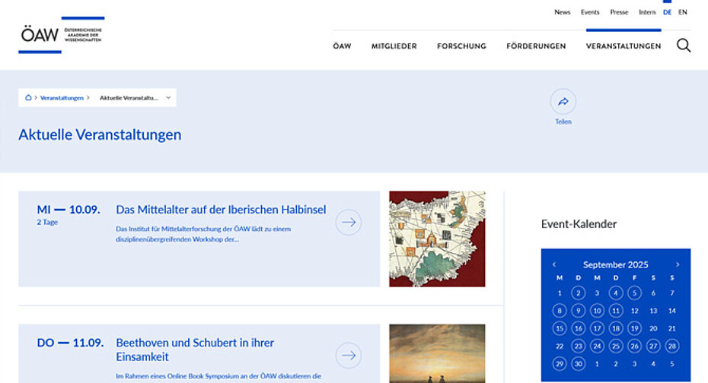This screenshot has height=383, width=708.
Task: Open the Presse link
Action: tap(619, 12)
